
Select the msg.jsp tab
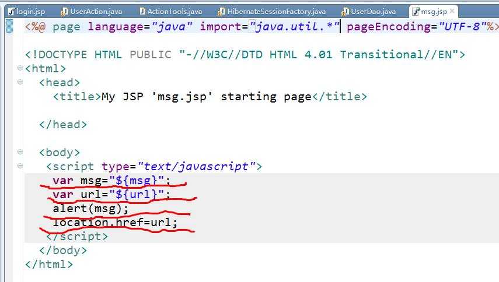click(434, 12)
